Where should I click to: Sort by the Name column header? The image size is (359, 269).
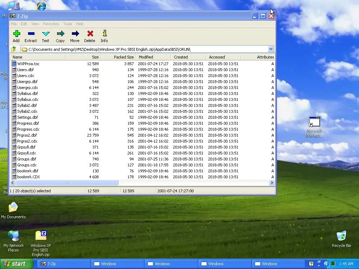(x=38, y=57)
